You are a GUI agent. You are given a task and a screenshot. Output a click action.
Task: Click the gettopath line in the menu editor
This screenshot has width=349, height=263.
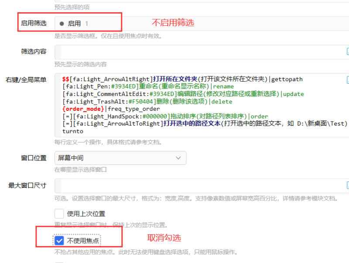coord(182,79)
